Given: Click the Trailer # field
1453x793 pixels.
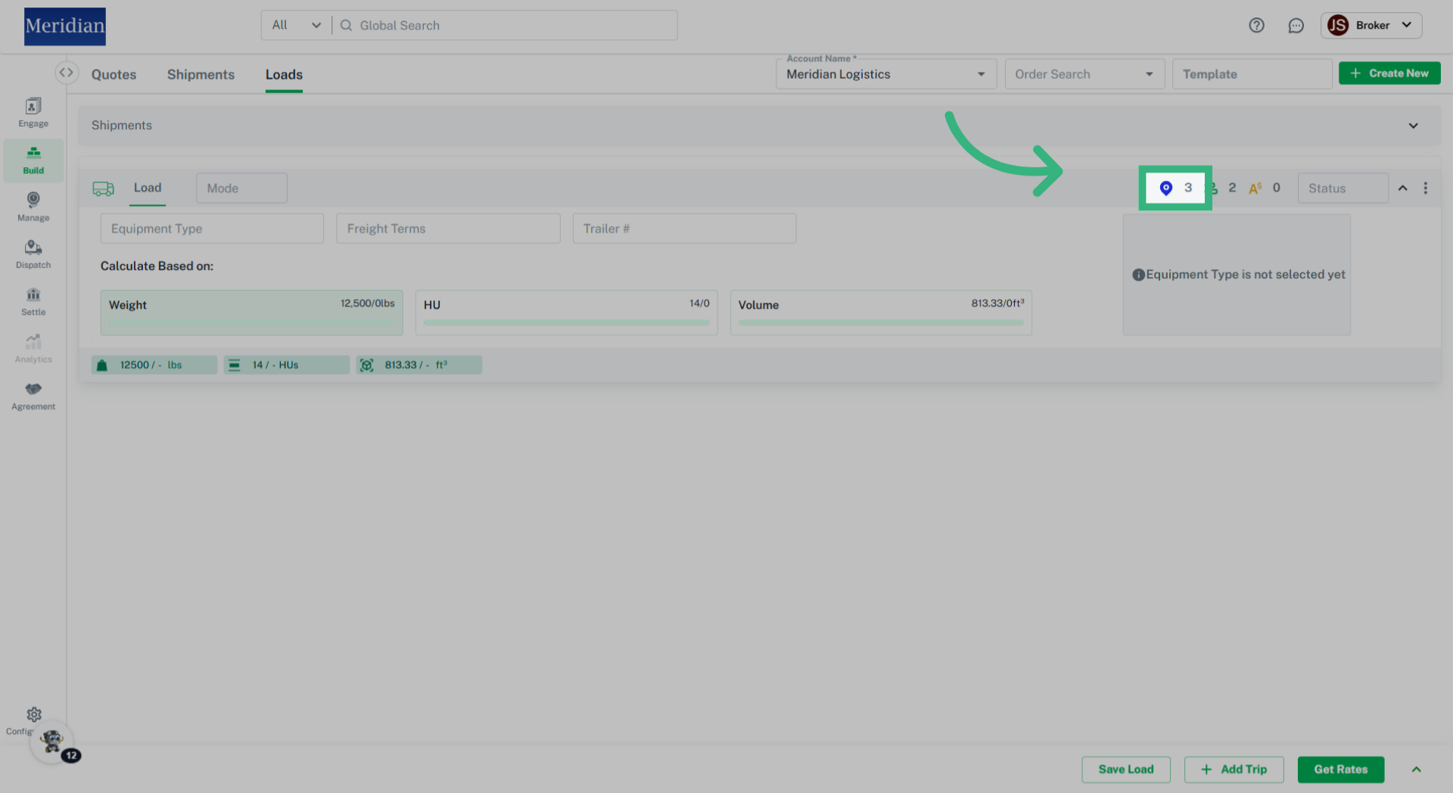Looking at the screenshot, I should [x=684, y=229].
